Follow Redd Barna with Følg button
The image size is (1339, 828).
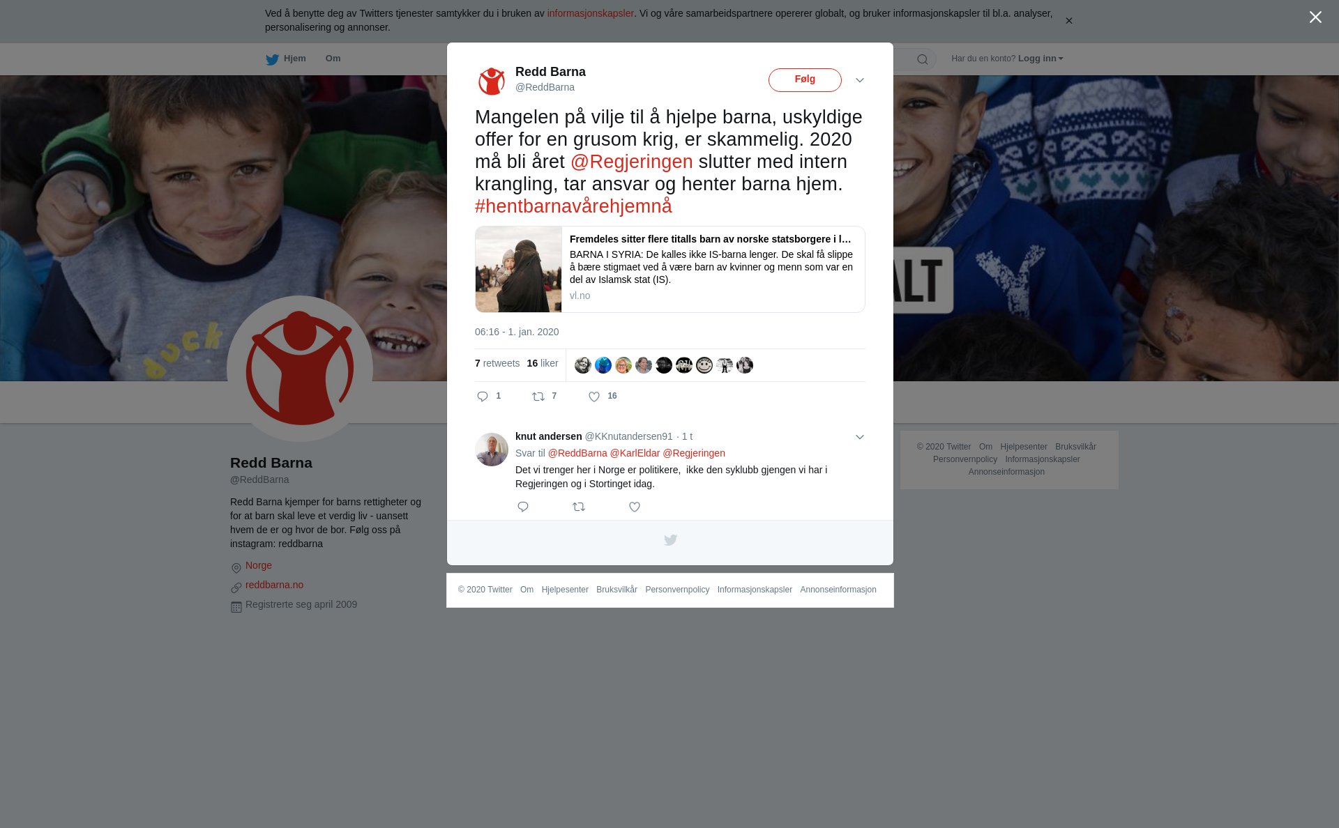(x=805, y=80)
